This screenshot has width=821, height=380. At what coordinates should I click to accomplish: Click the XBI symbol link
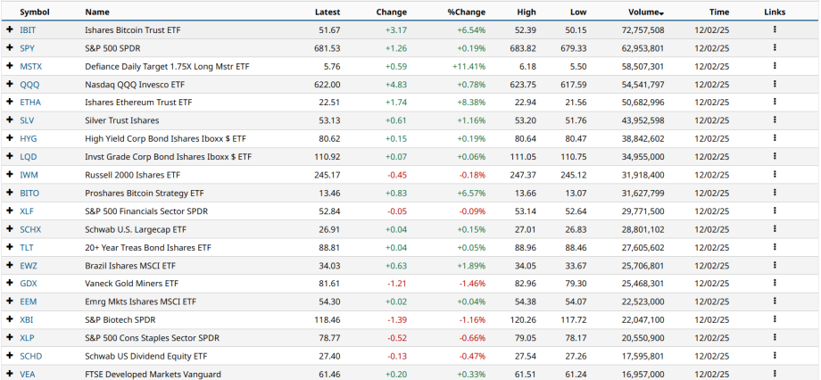tap(28, 319)
